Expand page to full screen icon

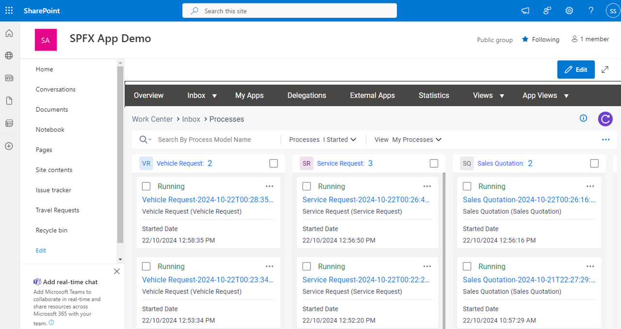[605, 70]
